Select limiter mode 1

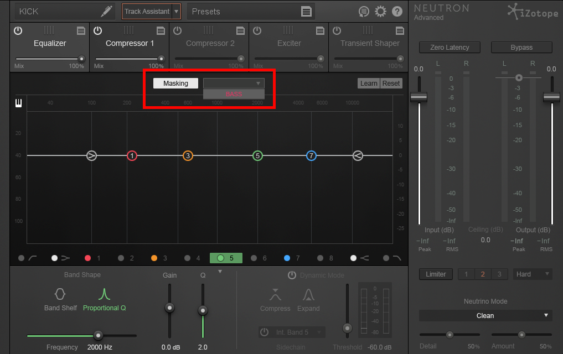point(466,274)
